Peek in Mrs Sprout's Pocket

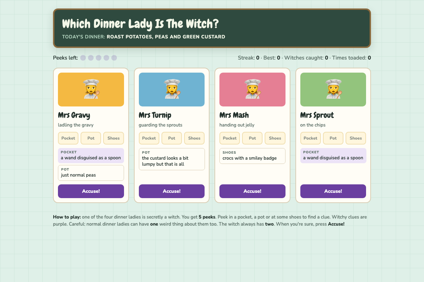click(x=311, y=138)
